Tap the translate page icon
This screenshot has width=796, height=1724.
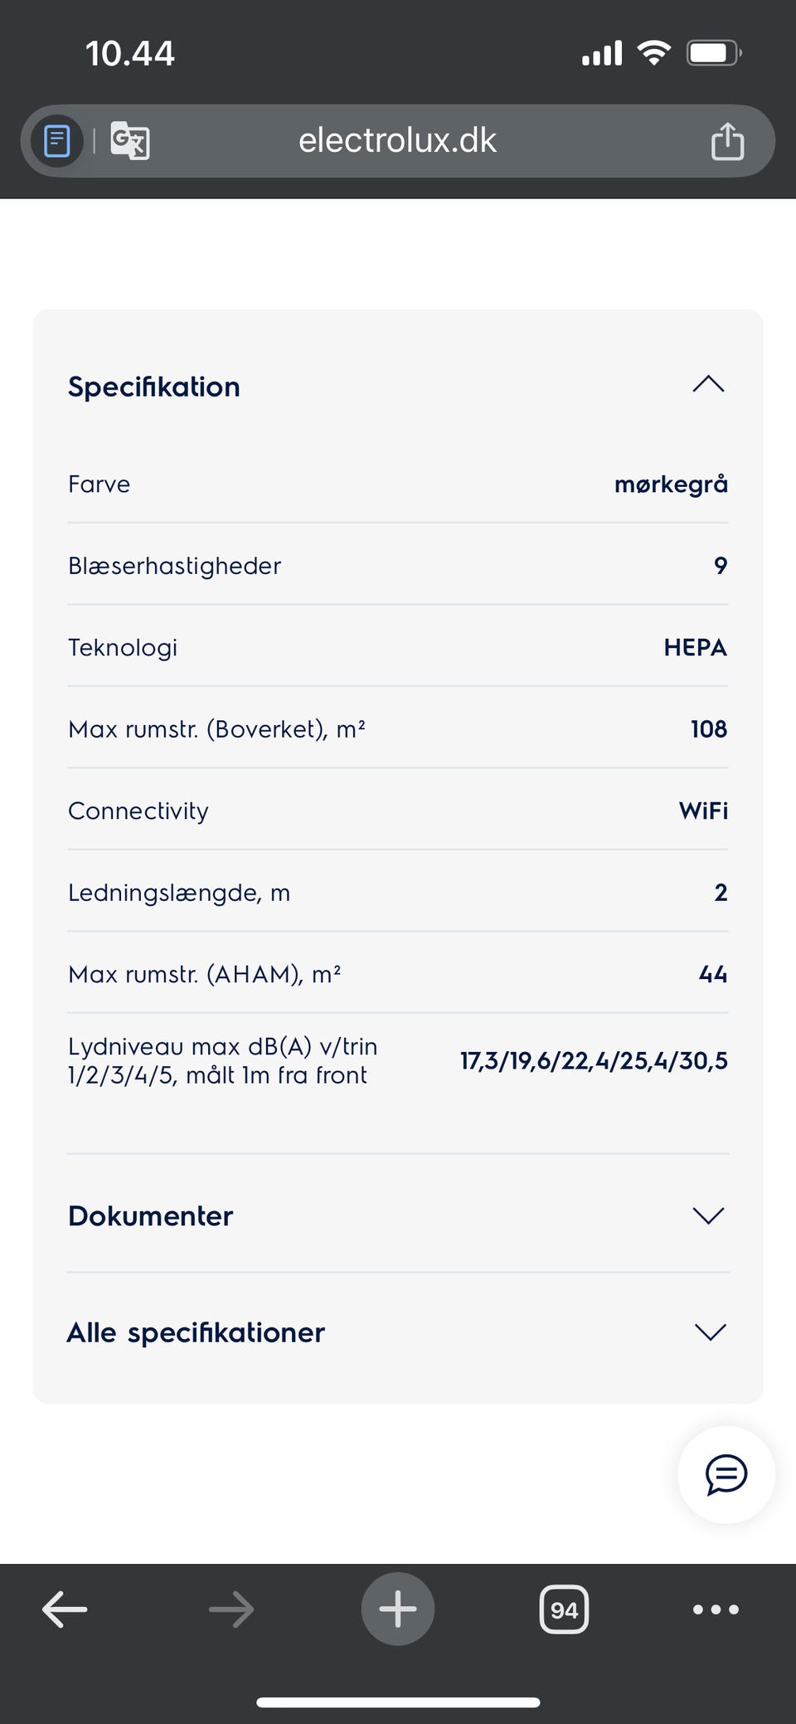pos(130,141)
